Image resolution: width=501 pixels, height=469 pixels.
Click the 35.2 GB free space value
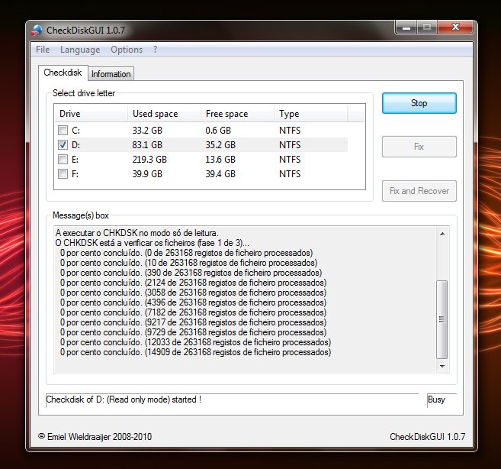click(x=220, y=145)
